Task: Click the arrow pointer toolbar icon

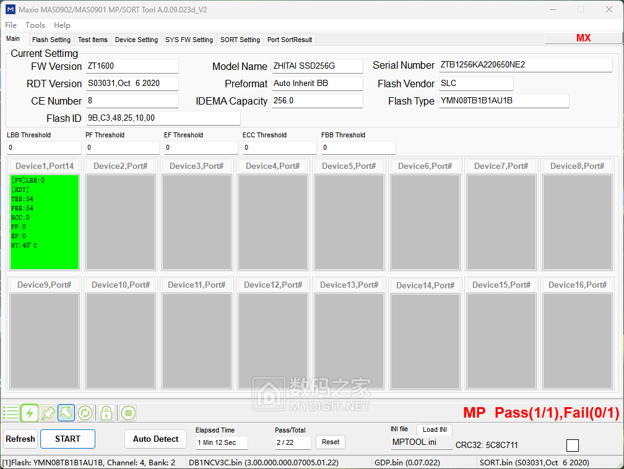Action: 66,413
